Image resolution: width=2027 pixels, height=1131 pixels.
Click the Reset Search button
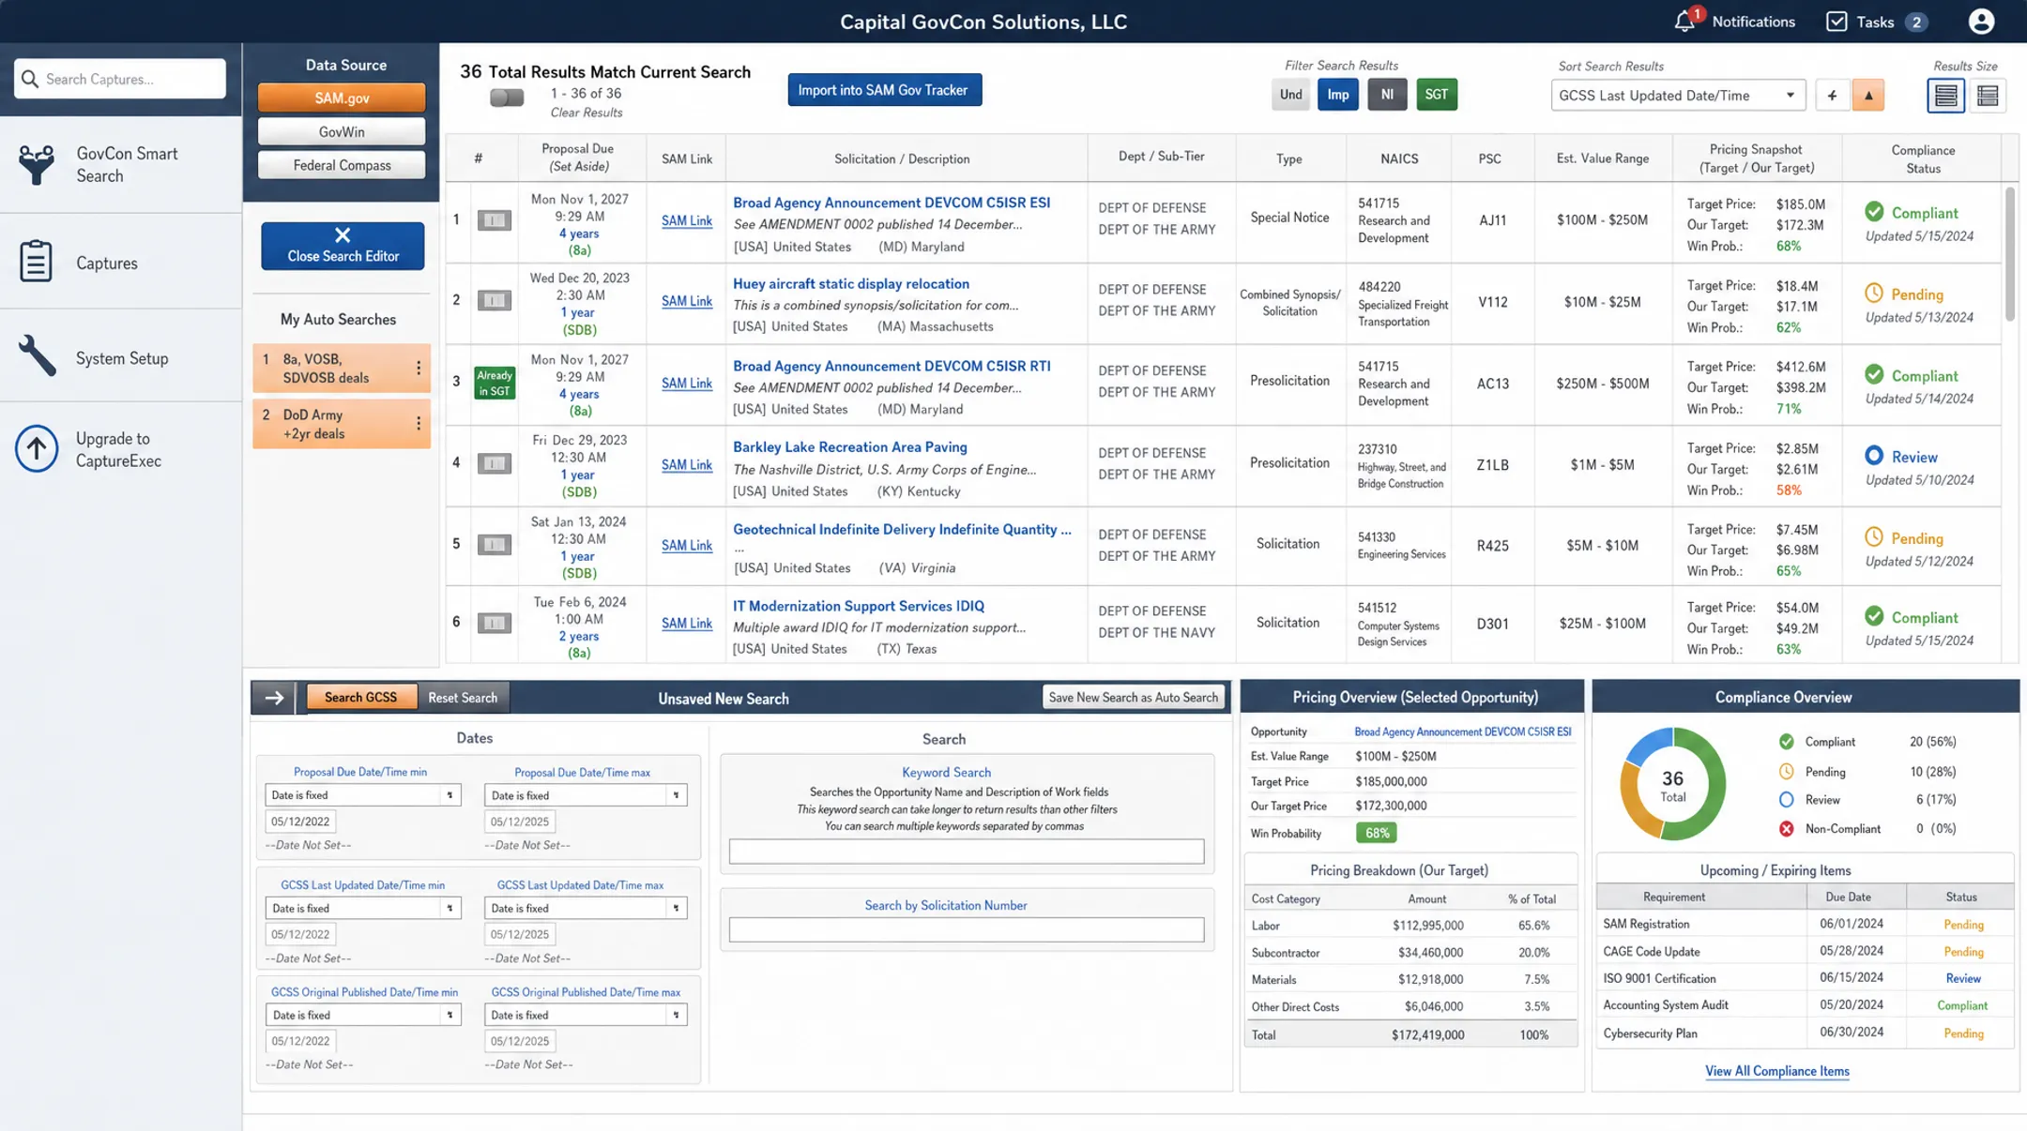(x=463, y=698)
